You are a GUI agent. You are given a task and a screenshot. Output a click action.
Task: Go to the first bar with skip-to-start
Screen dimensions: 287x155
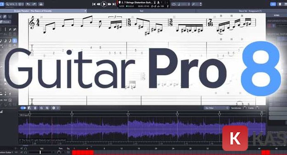click(x=94, y=4)
